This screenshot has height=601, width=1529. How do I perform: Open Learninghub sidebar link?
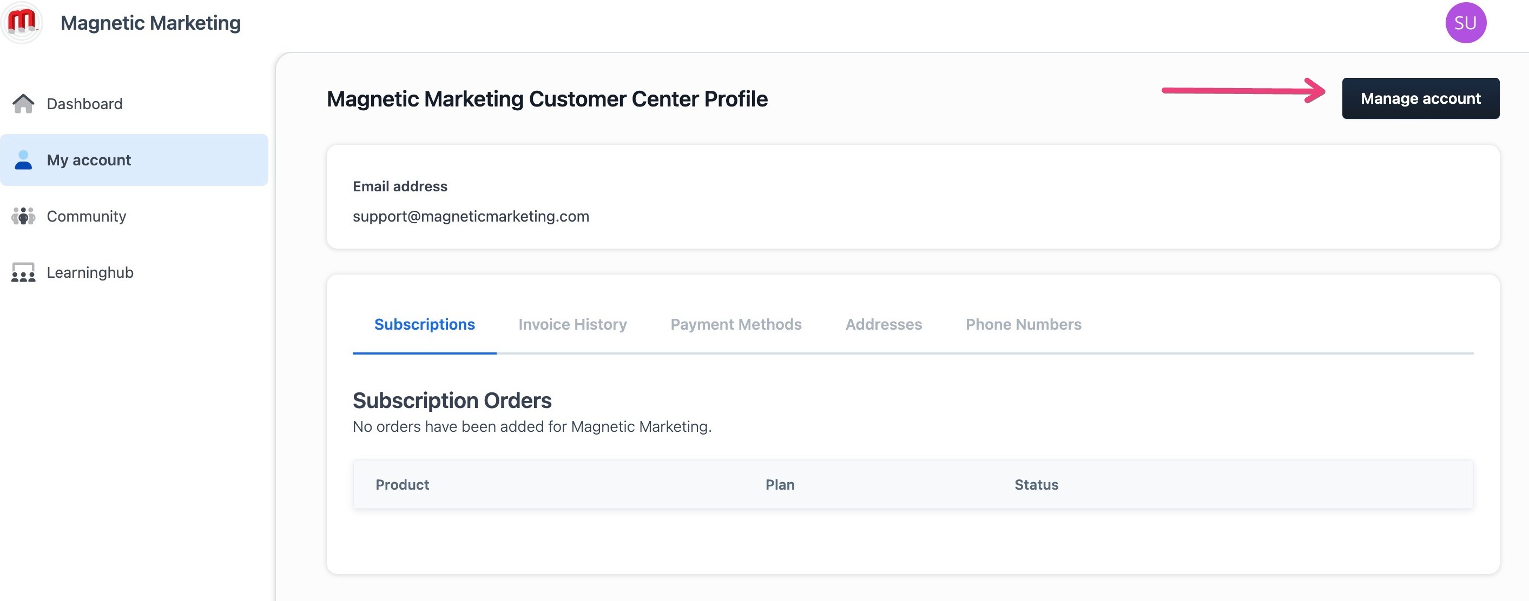pos(90,272)
